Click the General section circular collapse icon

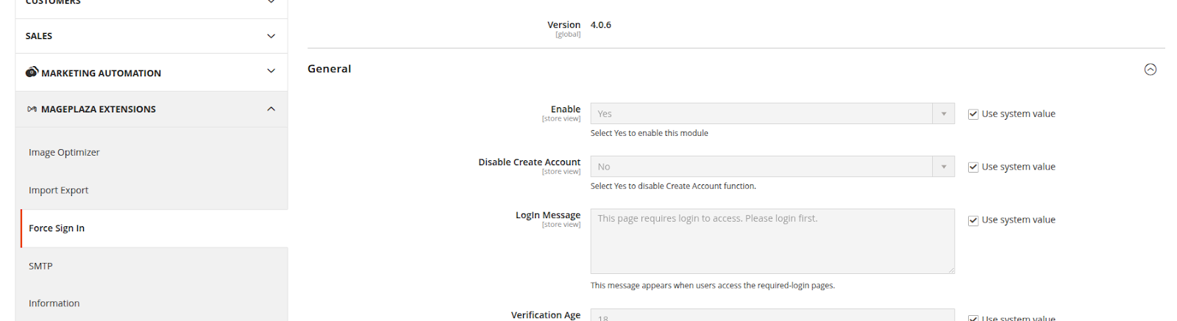tap(1151, 70)
